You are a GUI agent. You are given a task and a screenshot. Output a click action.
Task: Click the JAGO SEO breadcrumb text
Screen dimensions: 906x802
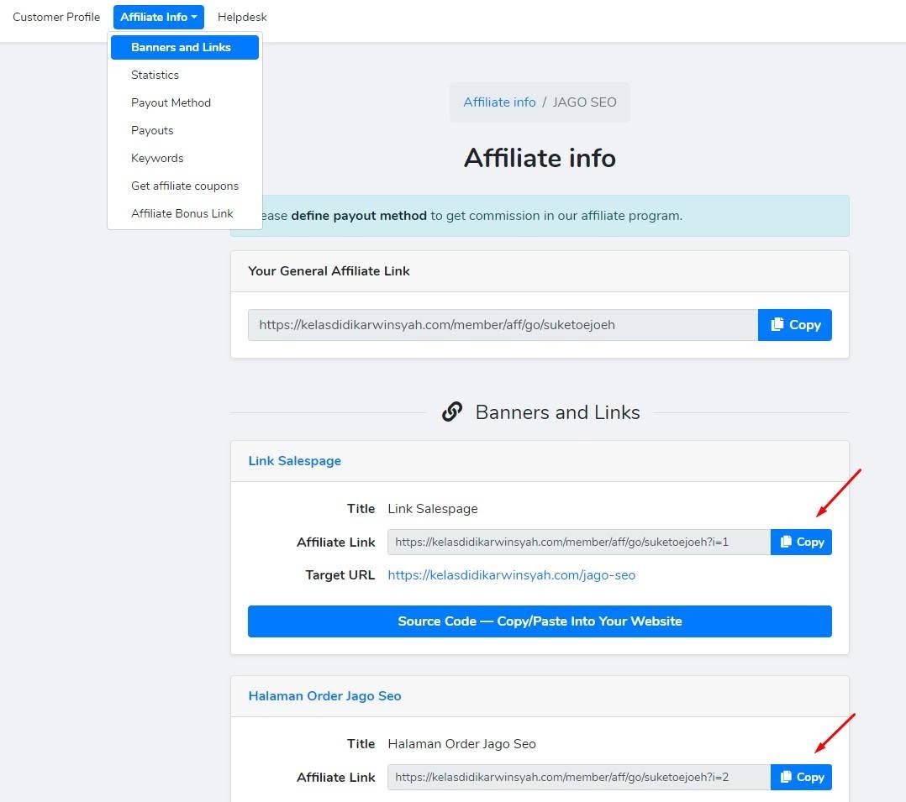(x=584, y=102)
